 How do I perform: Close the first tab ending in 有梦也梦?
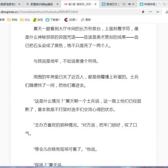click(x=19, y=4)
